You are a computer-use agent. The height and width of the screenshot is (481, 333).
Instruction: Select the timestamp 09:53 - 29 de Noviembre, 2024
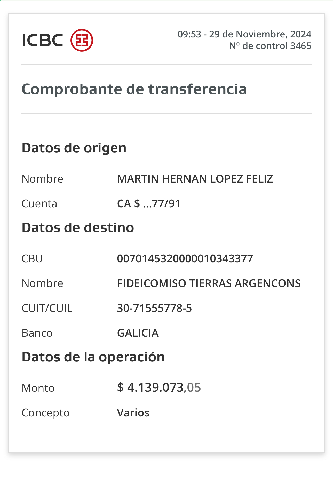point(244,34)
